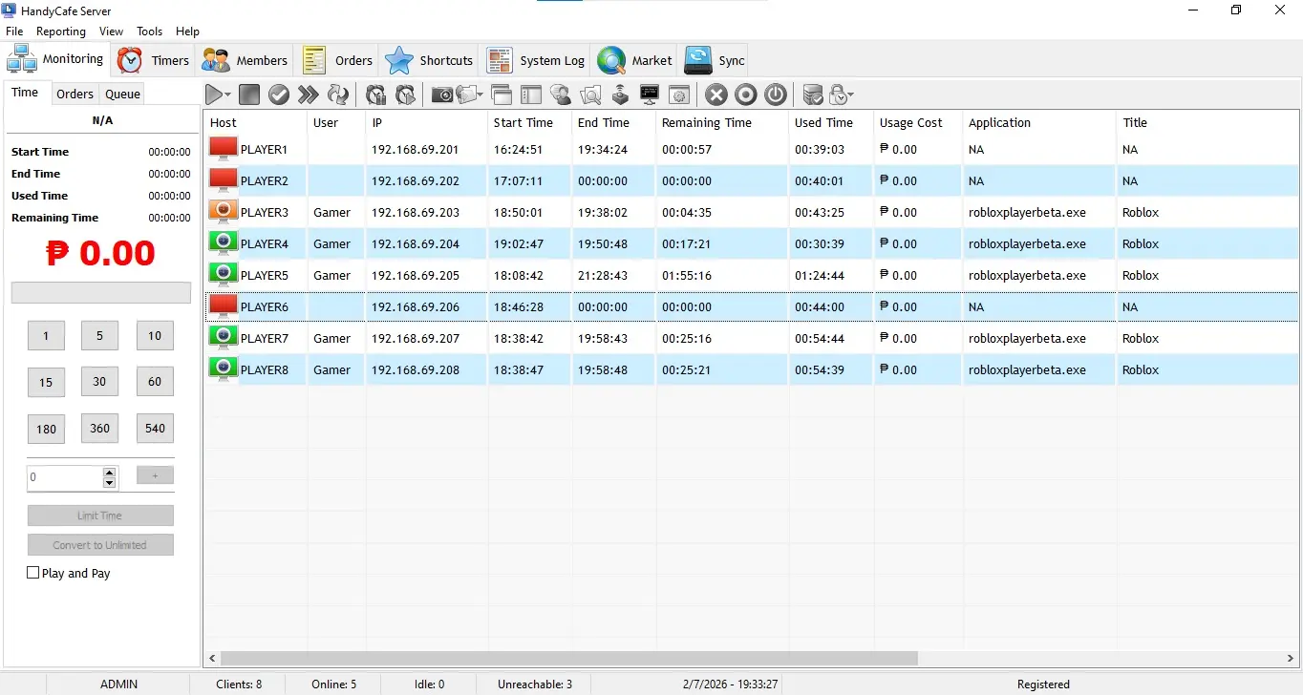Open the Reporting menu
This screenshot has height=695, width=1303.
click(x=61, y=32)
